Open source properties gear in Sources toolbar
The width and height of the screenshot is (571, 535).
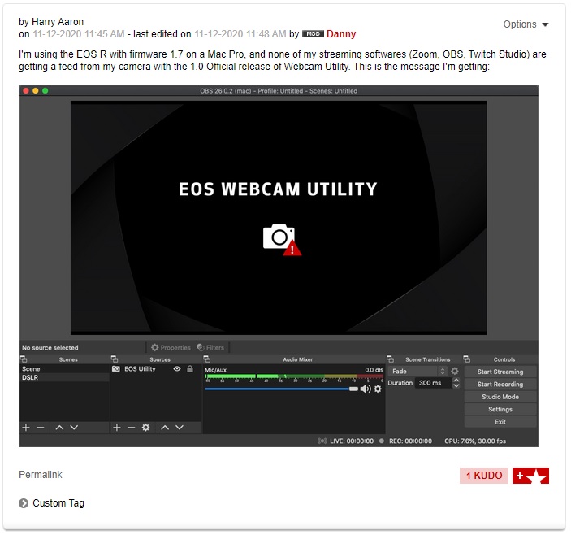point(146,428)
